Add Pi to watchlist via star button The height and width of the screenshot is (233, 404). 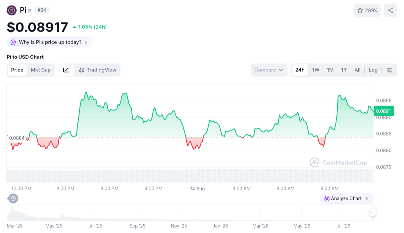pyautogui.click(x=367, y=10)
